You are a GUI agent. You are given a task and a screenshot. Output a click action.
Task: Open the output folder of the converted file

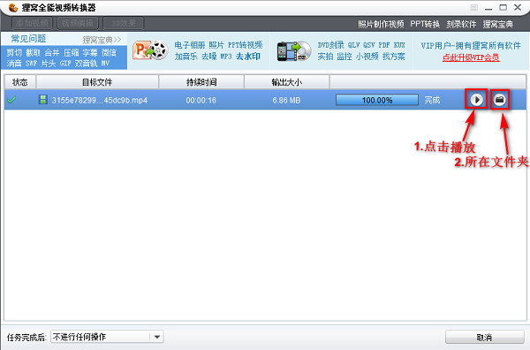click(x=500, y=100)
